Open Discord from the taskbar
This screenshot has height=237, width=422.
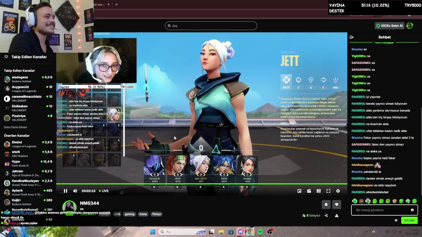(241, 232)
